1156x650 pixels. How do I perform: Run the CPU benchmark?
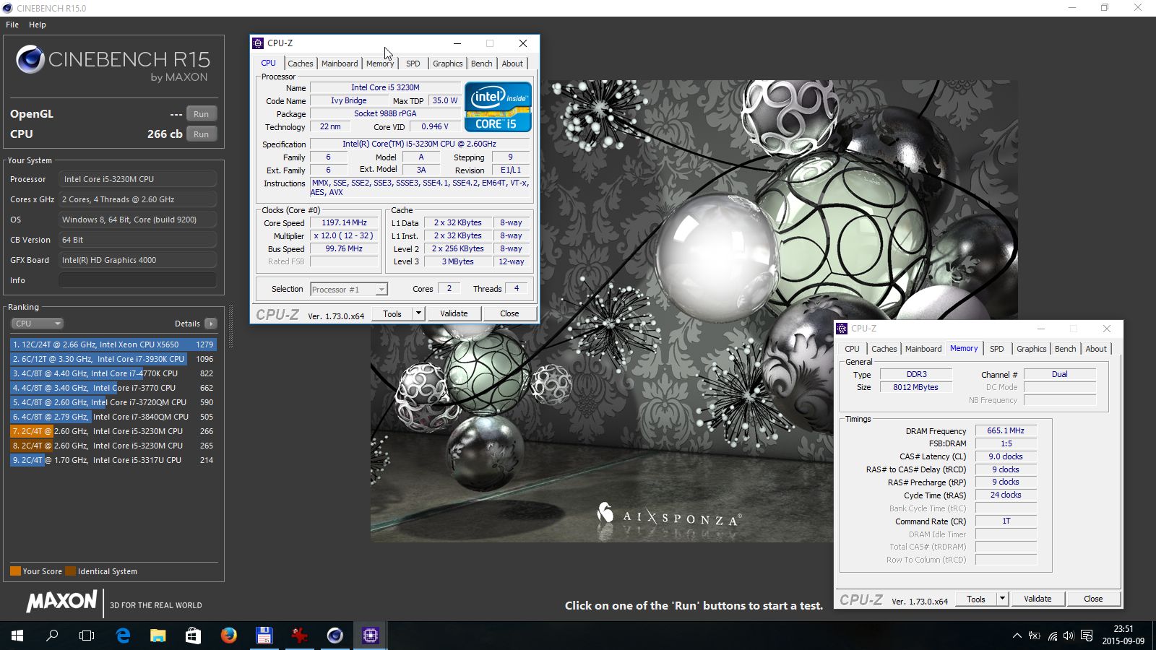[x=202, y=134]
